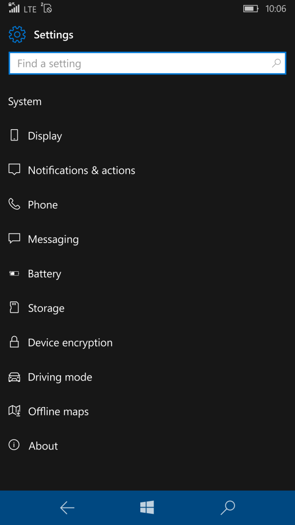The height and width of the screenshot is (525, 295).
Task: Tap the search magnifier in the setting field
Action: [x=276, y=63]
